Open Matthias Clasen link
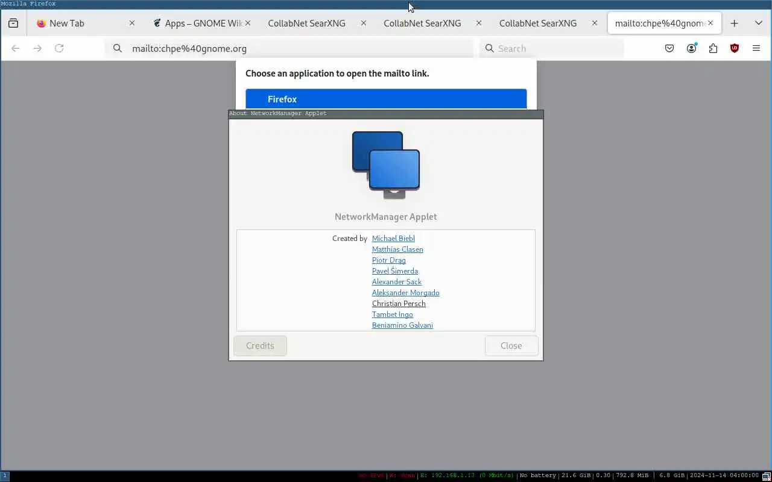 click(x=397, y=249)
